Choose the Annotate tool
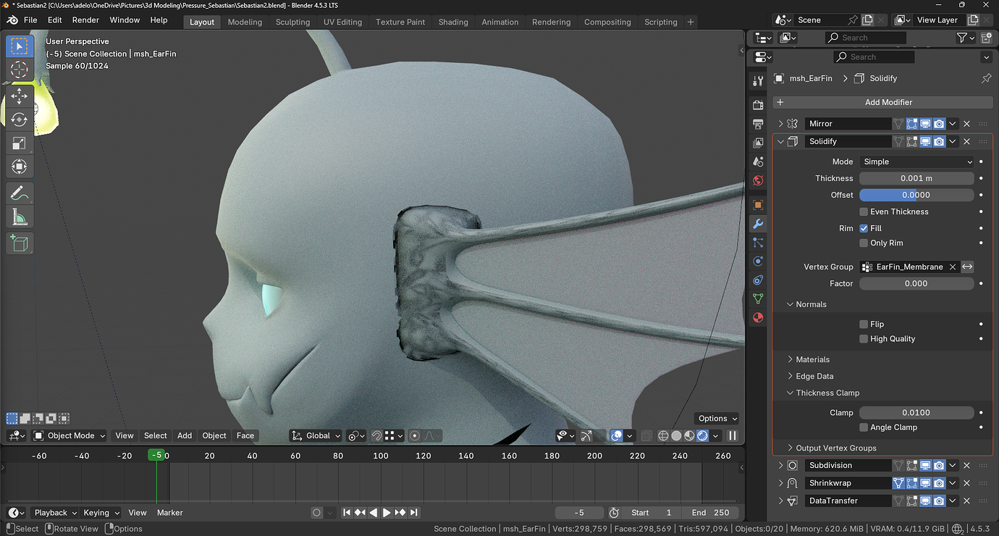The width and height of the screenshot is (999, 536). click(20, 193)
